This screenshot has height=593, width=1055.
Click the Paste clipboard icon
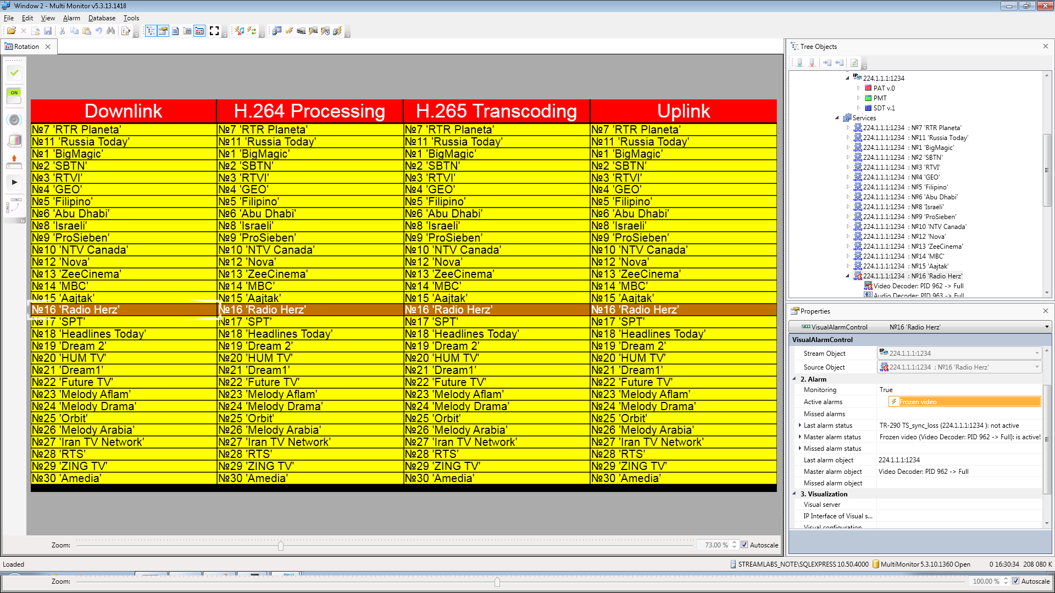tap(86, 31)
